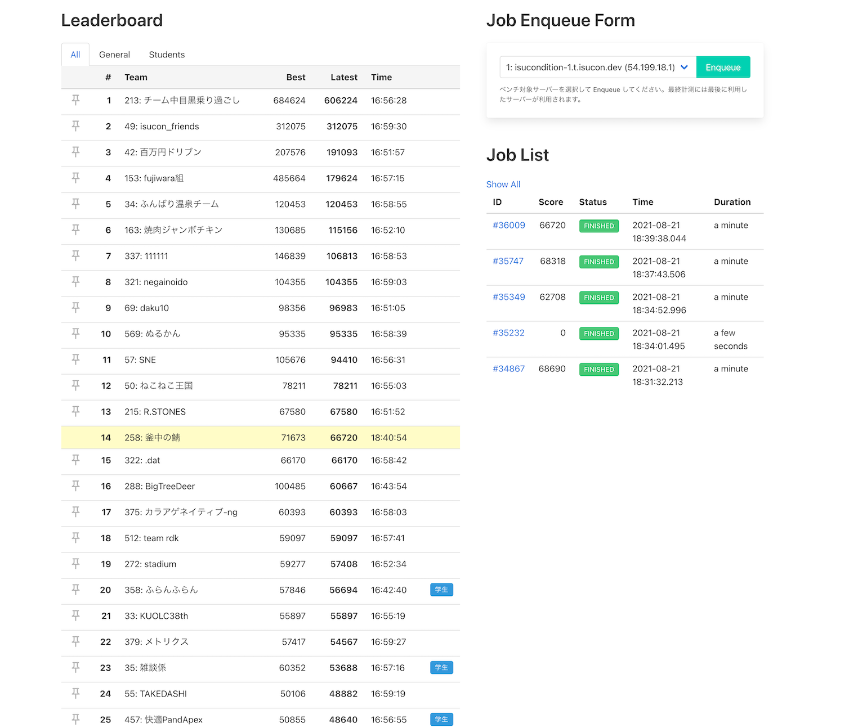Open job #36009 details

(x=508, y=225)
